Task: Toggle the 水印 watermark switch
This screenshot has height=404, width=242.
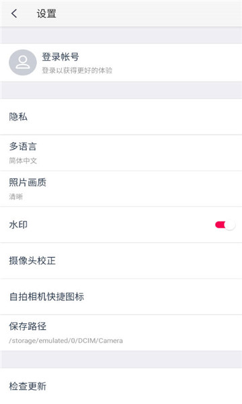Action: point(225,225)
